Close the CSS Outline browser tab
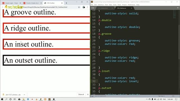 (x=62, y=3)
